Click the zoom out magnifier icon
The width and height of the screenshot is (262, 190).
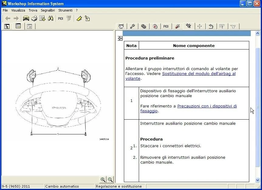[110, 180]
